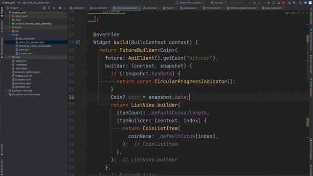Select .gitignore file in project tree
The width and height of the screenshot is (313, 176).
(21, 61)
